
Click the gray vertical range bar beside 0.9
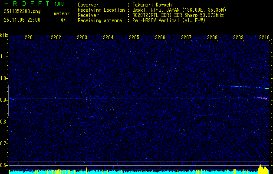pyautogui.click(x=8, y=100)
